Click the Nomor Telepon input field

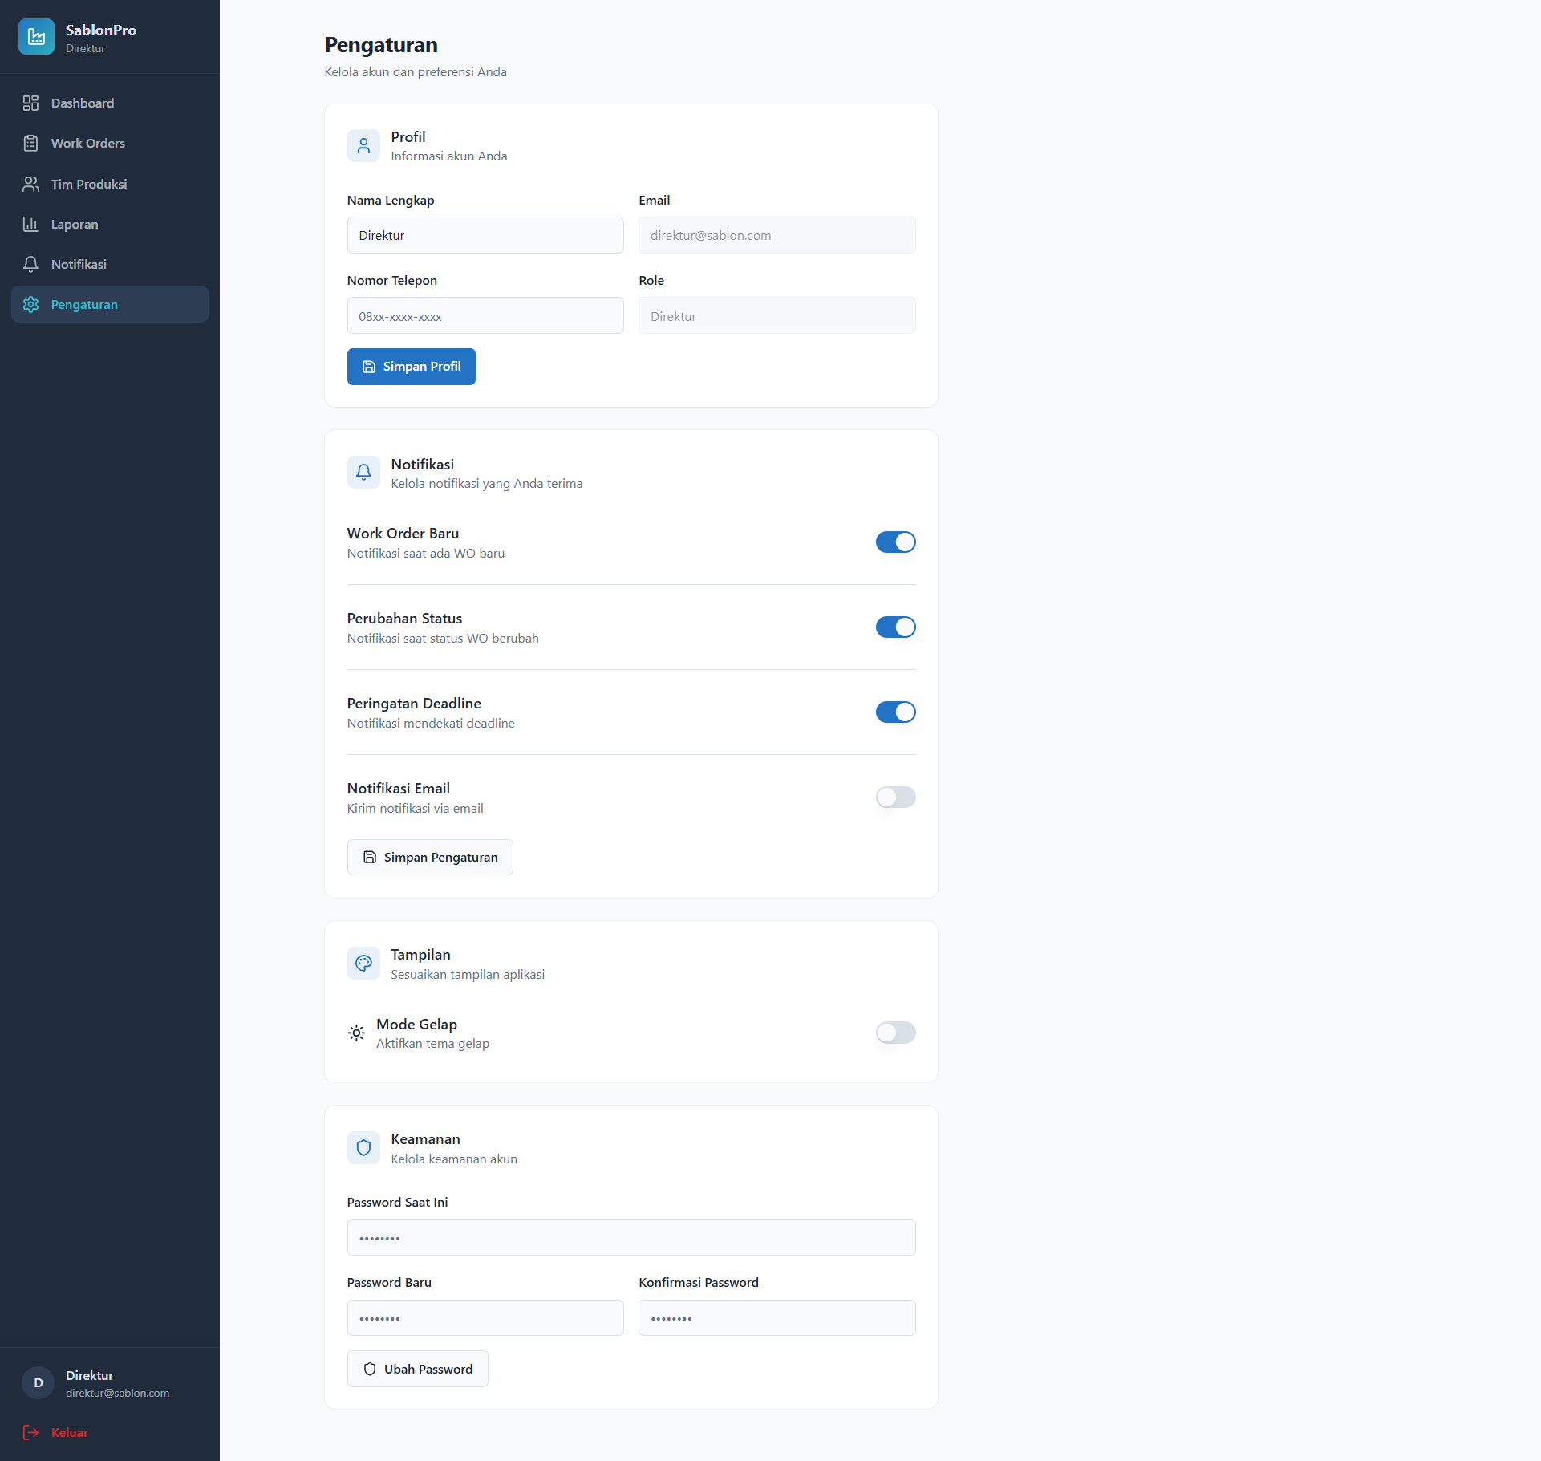pos(485,316)
